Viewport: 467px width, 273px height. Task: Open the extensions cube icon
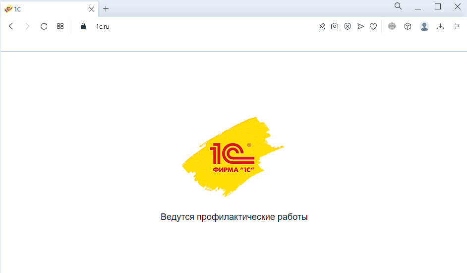click(x=408, y=26)
